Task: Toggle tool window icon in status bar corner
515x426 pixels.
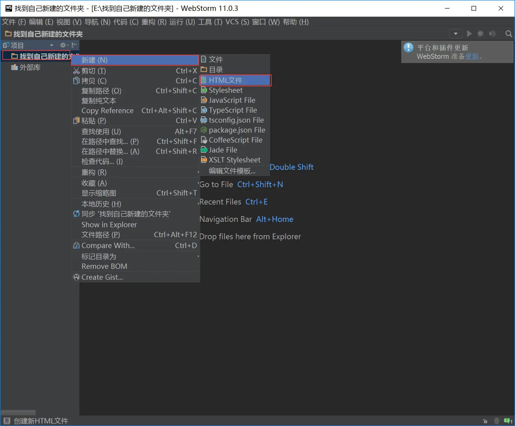Action: pos(7,421)
